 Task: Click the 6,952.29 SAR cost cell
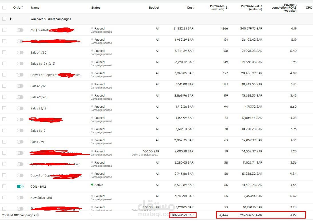coord(184,40)
